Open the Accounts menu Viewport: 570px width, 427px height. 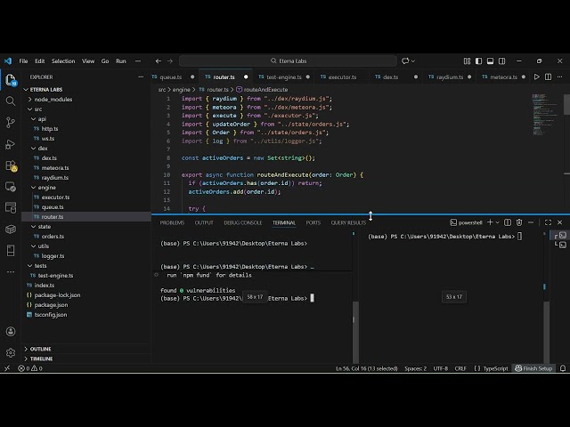[10, 331]
